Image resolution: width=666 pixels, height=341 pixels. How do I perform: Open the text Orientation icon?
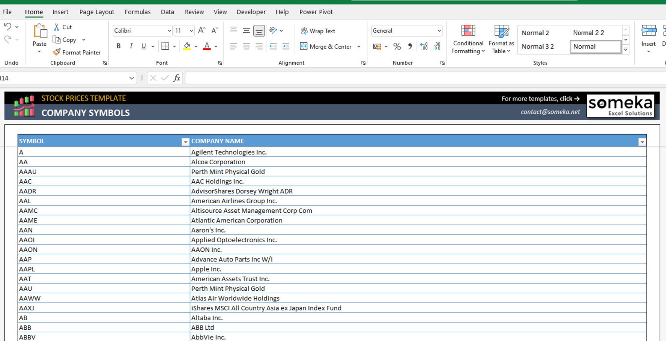pyautogui.click(x=273, y=31)
